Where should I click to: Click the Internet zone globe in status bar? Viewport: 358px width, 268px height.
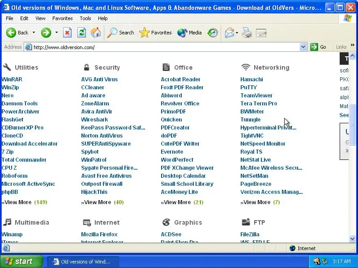pos(292,248)
